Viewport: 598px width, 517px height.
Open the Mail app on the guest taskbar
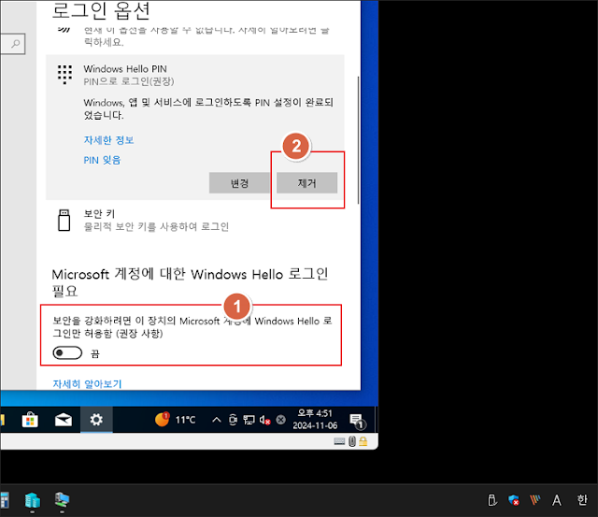(x=64, y=420)
